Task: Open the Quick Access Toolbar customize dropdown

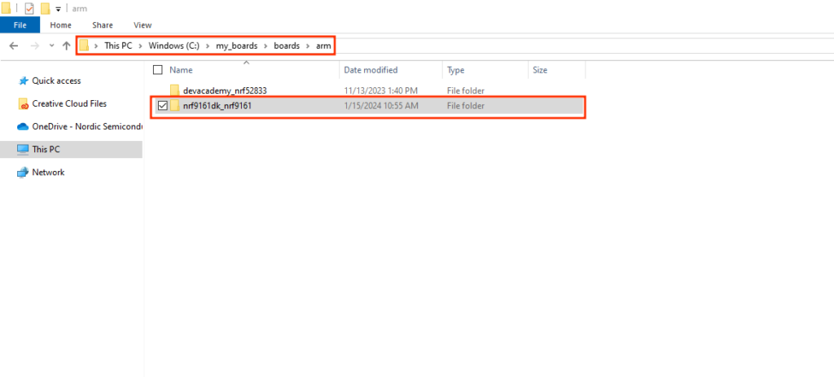Action: pyautogui.click(x=59, y=9)
